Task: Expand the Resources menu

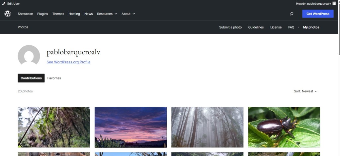Action: tap(107, 14)
